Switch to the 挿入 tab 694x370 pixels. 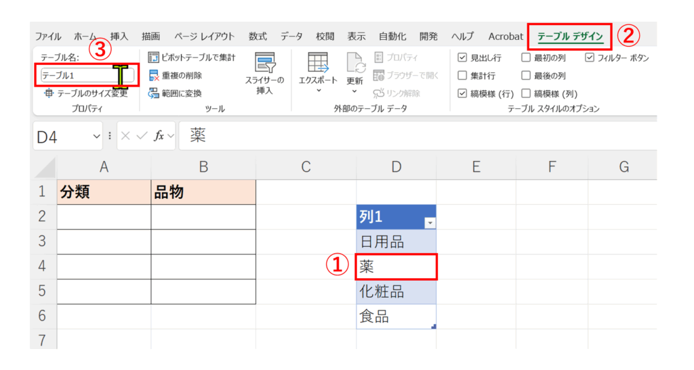119,36
